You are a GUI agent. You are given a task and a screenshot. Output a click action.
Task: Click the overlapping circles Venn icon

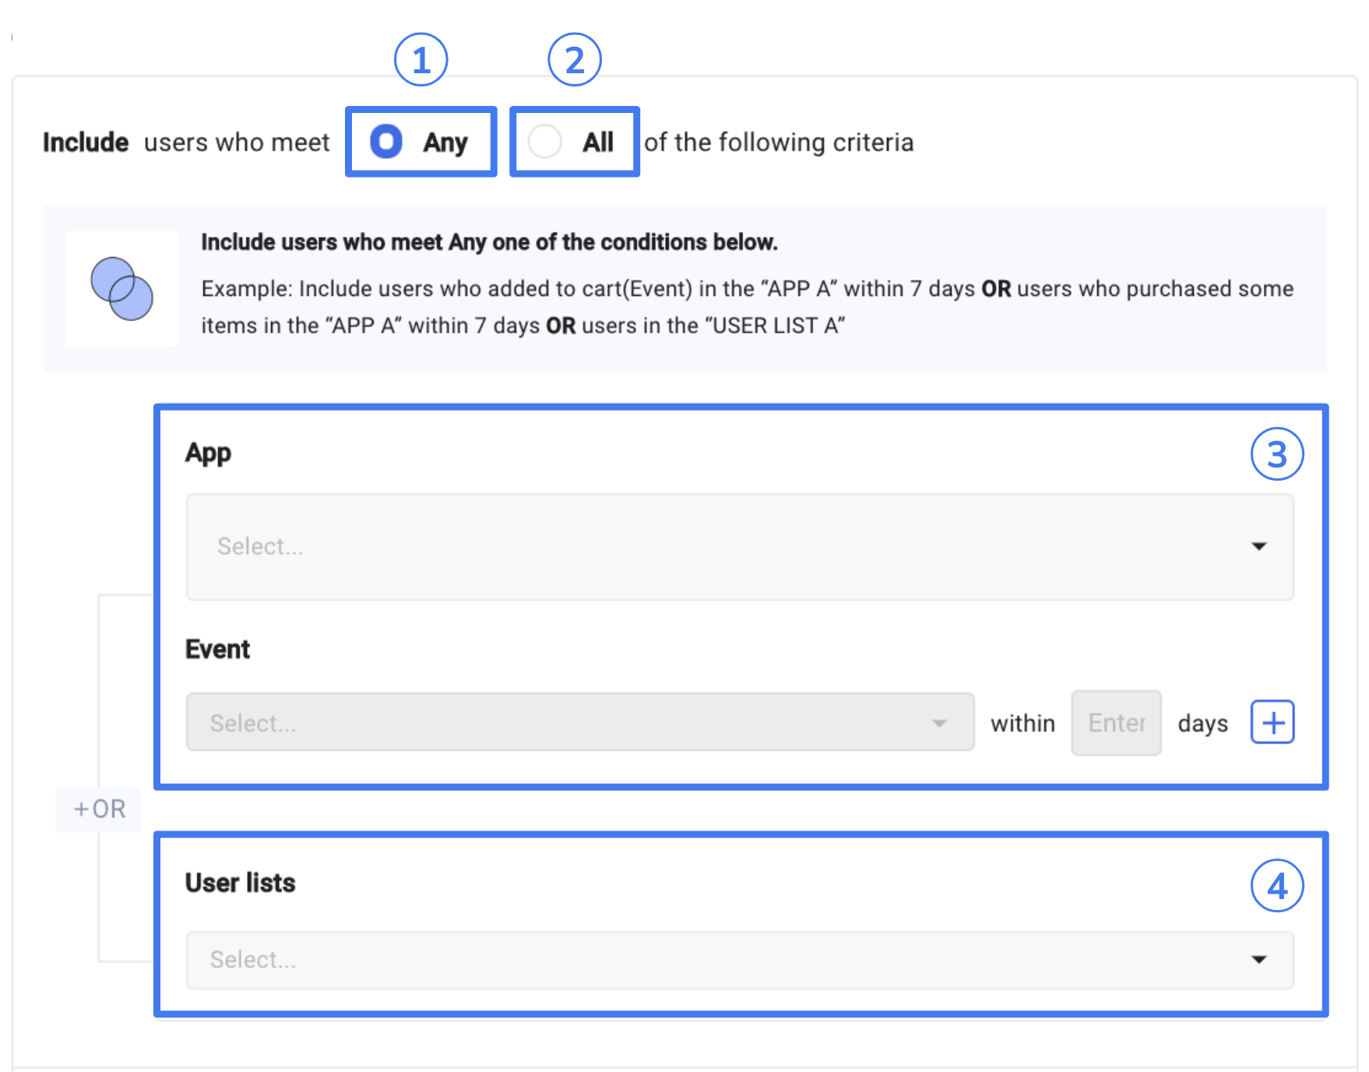[x=121, y=289]
